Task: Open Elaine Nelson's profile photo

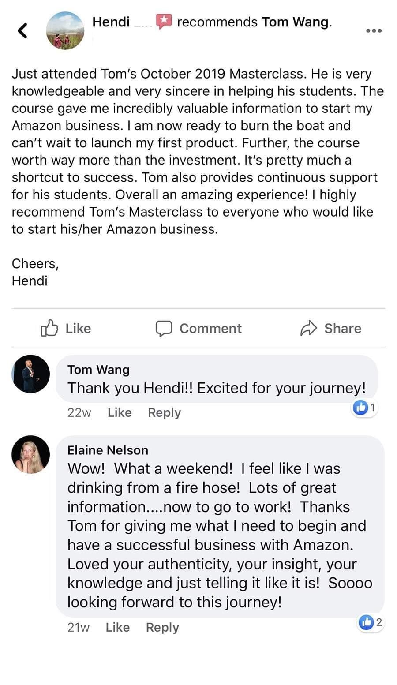Action: 30,454
